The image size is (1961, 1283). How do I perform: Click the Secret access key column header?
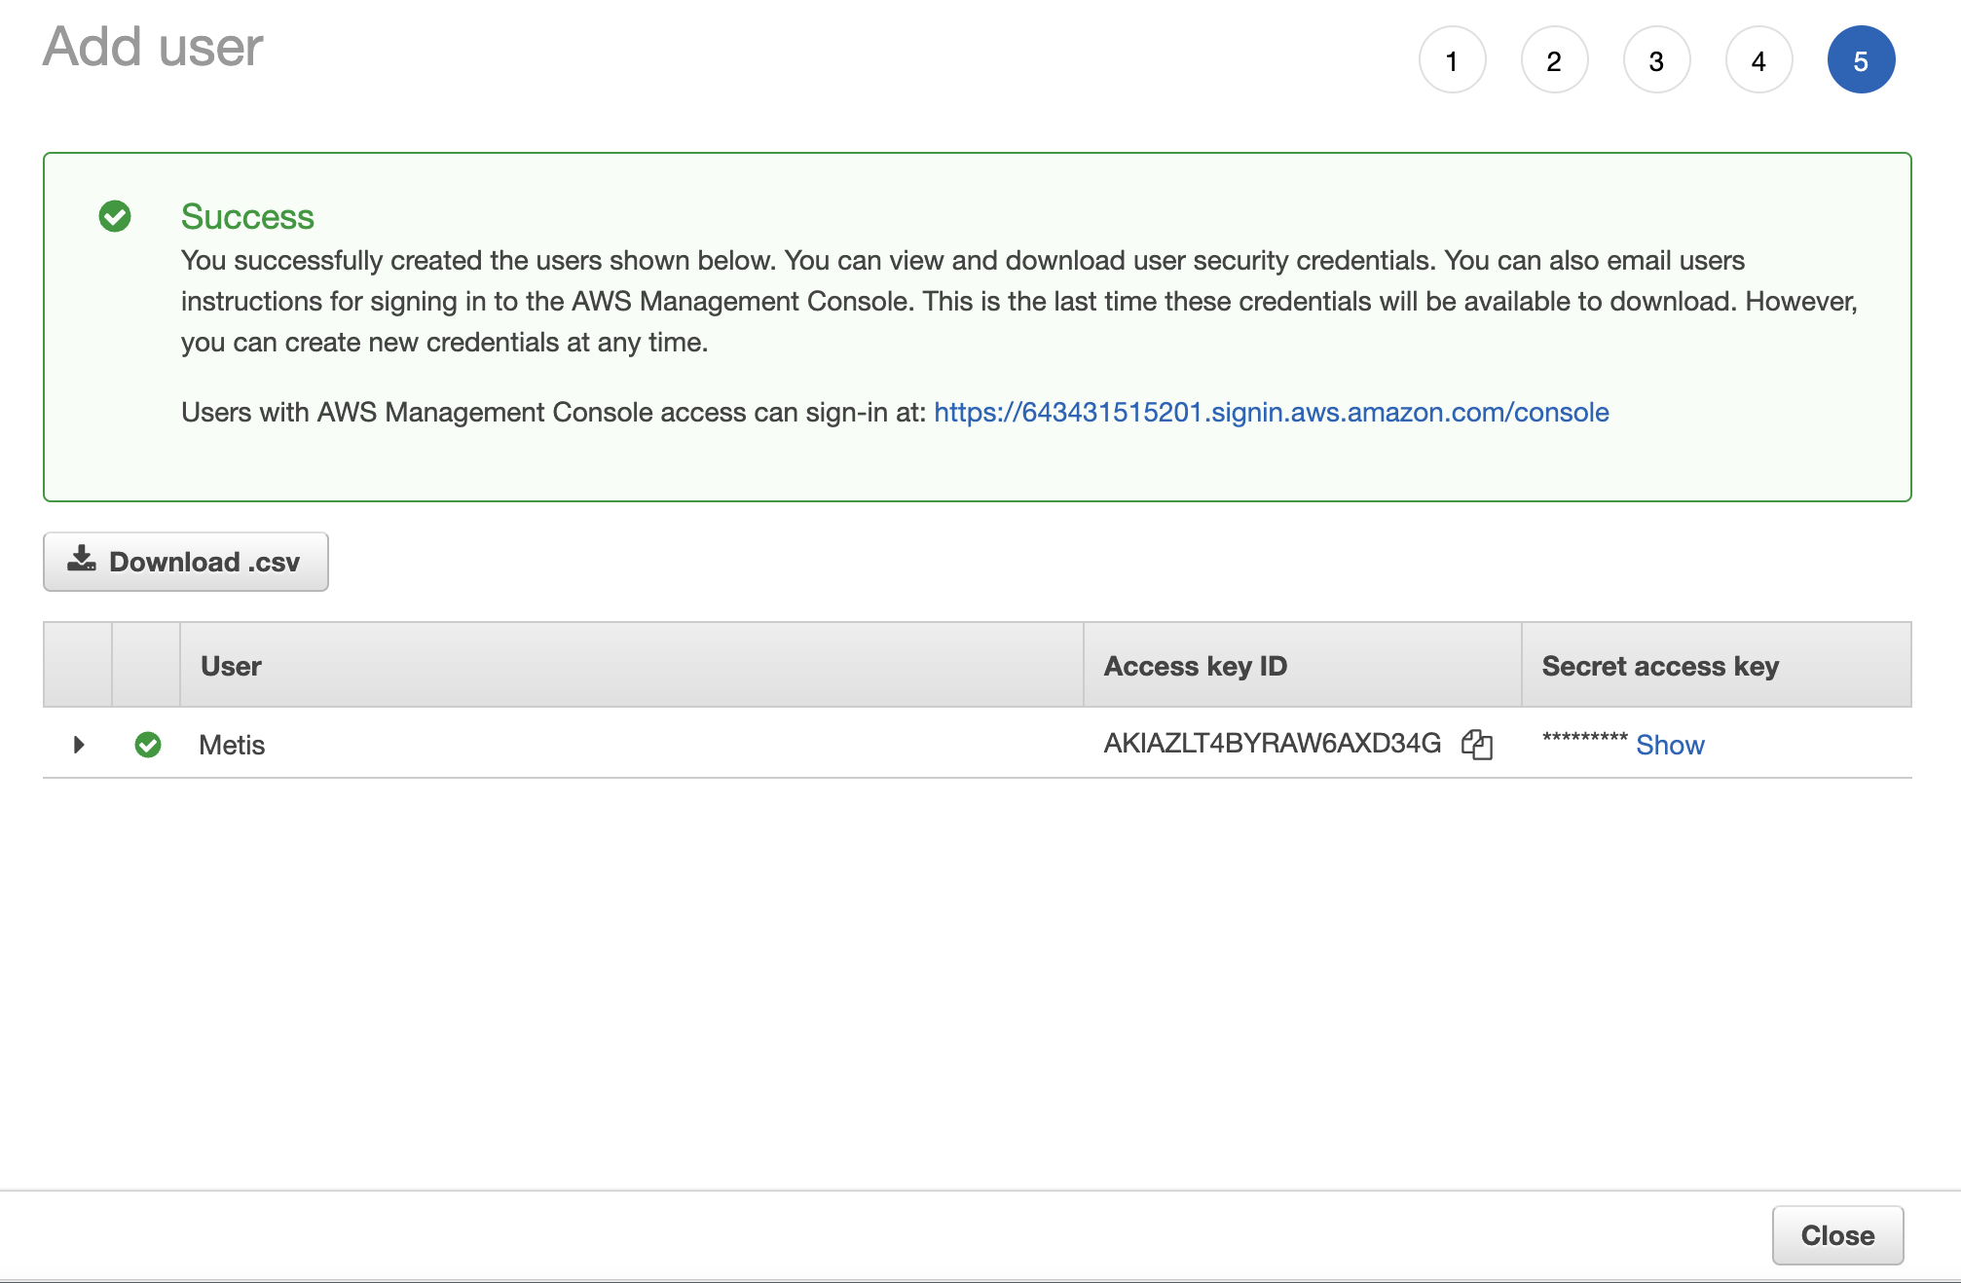(1660, 666)
